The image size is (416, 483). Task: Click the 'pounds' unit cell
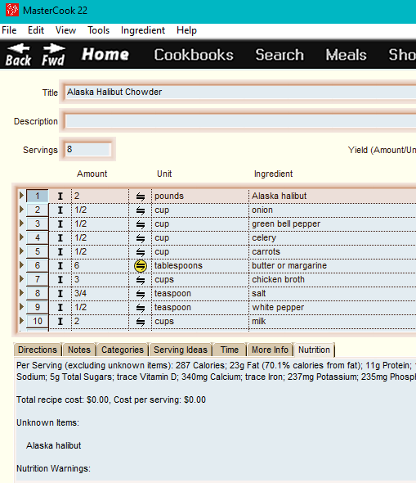point(200,196)
